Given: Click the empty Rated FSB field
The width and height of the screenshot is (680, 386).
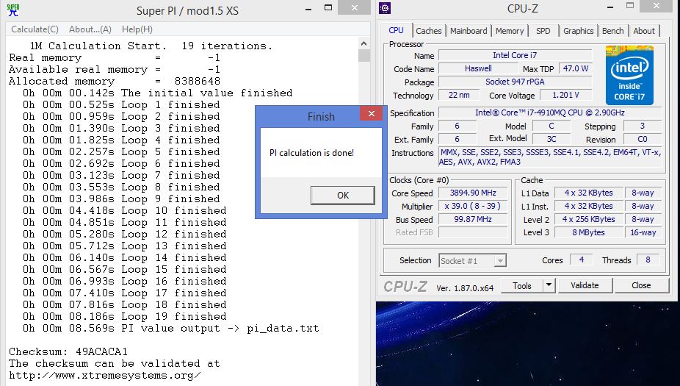Looking at the screenshot, I should point(473,232).
